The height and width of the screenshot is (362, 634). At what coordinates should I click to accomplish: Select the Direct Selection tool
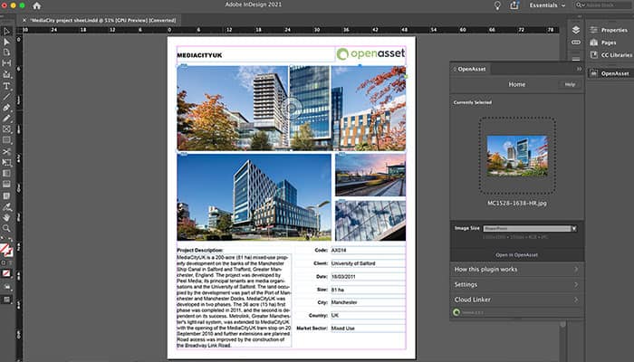[6, 42]
